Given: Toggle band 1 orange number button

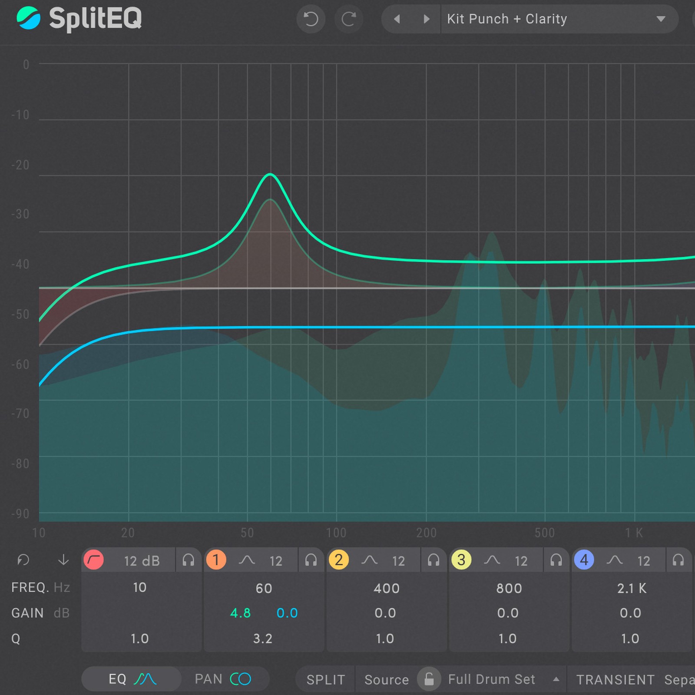Looking at the screenshot, I should tap(216, 560).
